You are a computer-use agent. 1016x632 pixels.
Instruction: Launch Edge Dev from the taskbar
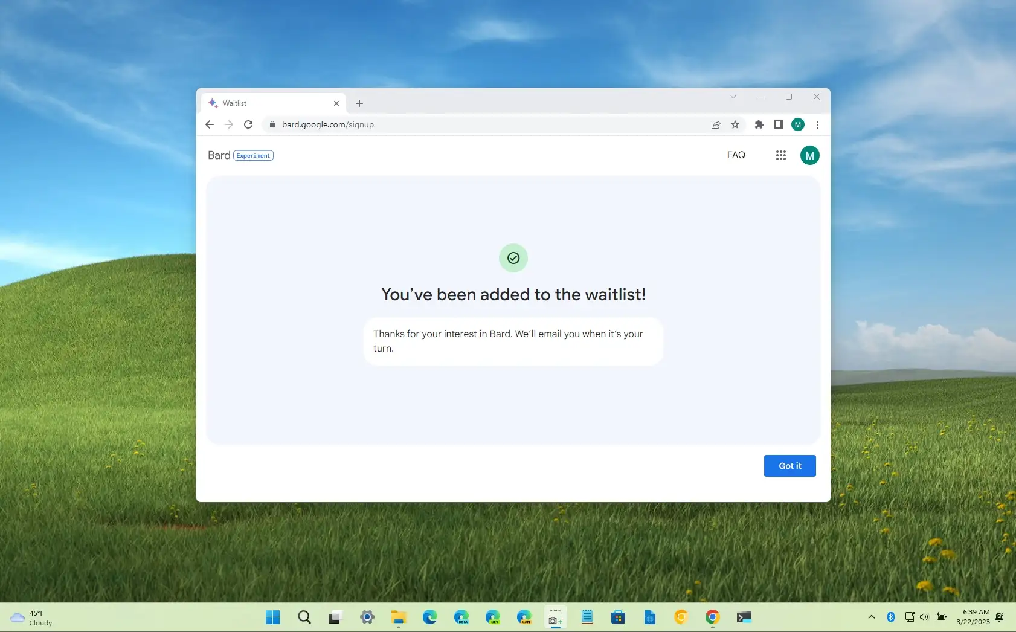tap(493, 617)
